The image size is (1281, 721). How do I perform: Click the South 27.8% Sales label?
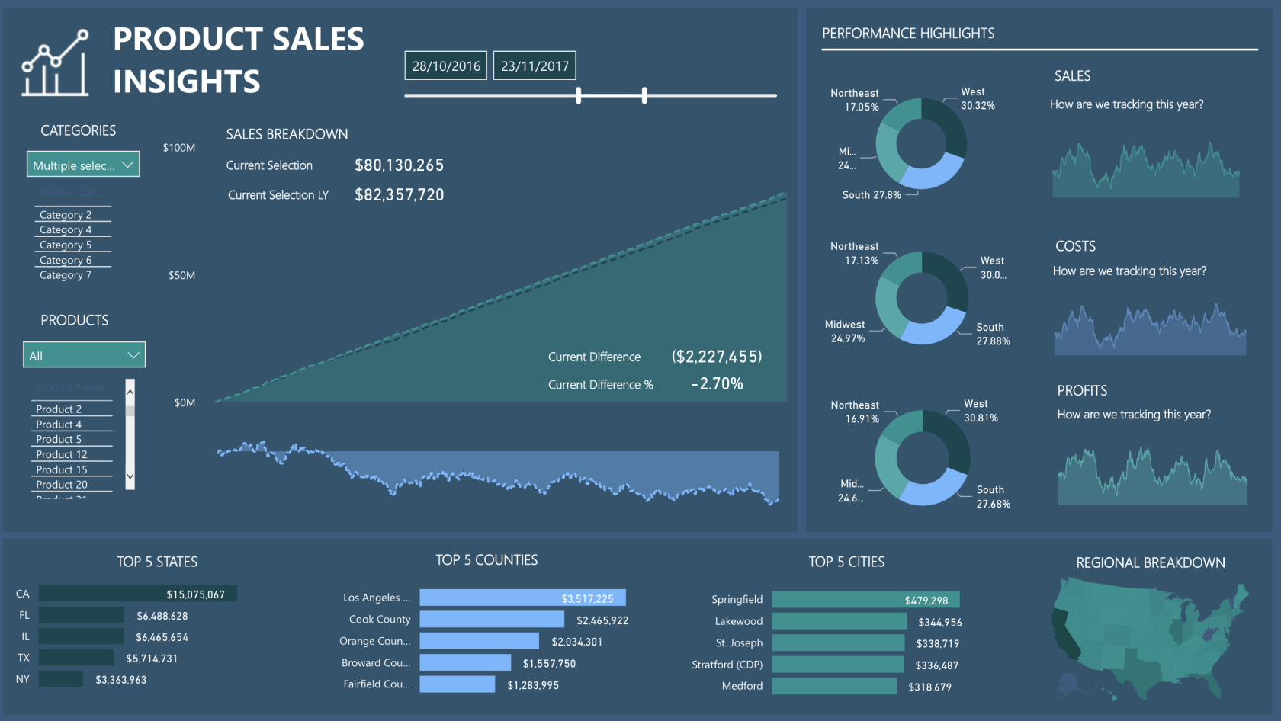(x=872, y=195)
